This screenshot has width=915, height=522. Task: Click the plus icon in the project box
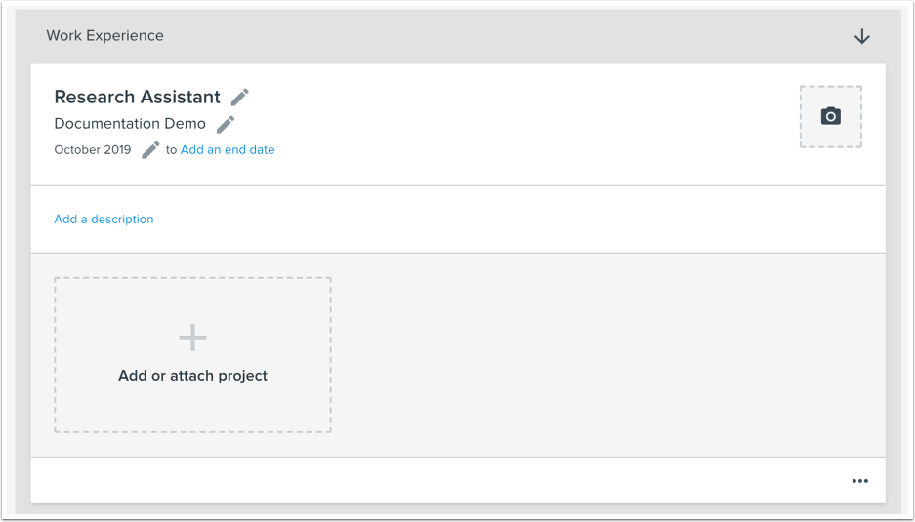coord(192,338)
